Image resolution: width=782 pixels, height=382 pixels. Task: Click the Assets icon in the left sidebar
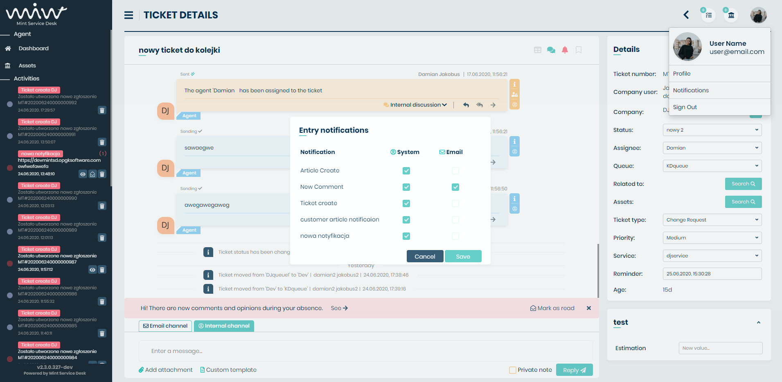point(8,65)
